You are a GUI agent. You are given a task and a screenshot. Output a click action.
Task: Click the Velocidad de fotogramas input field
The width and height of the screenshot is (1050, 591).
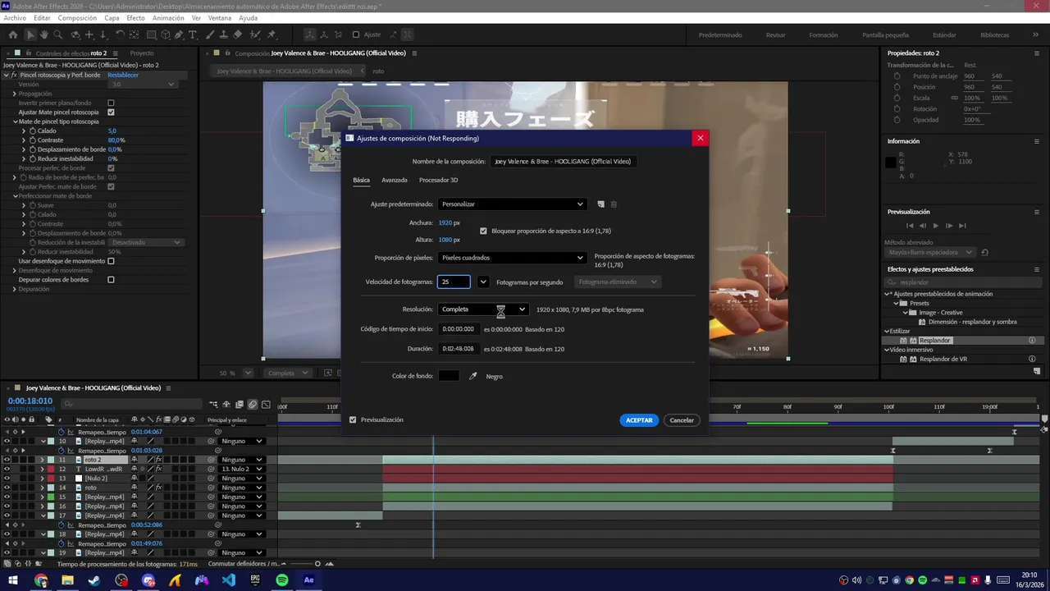pos(454,282)
